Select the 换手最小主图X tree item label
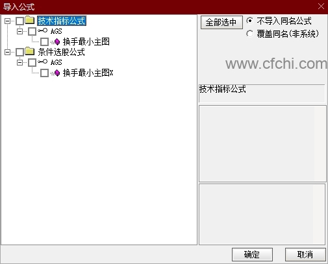This screenshot has height=264, width=328. pos(88,73)
